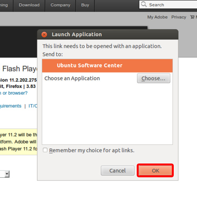Open the IT/C link beside requirements
Screen dimensions: 197x197
point(33,106)
